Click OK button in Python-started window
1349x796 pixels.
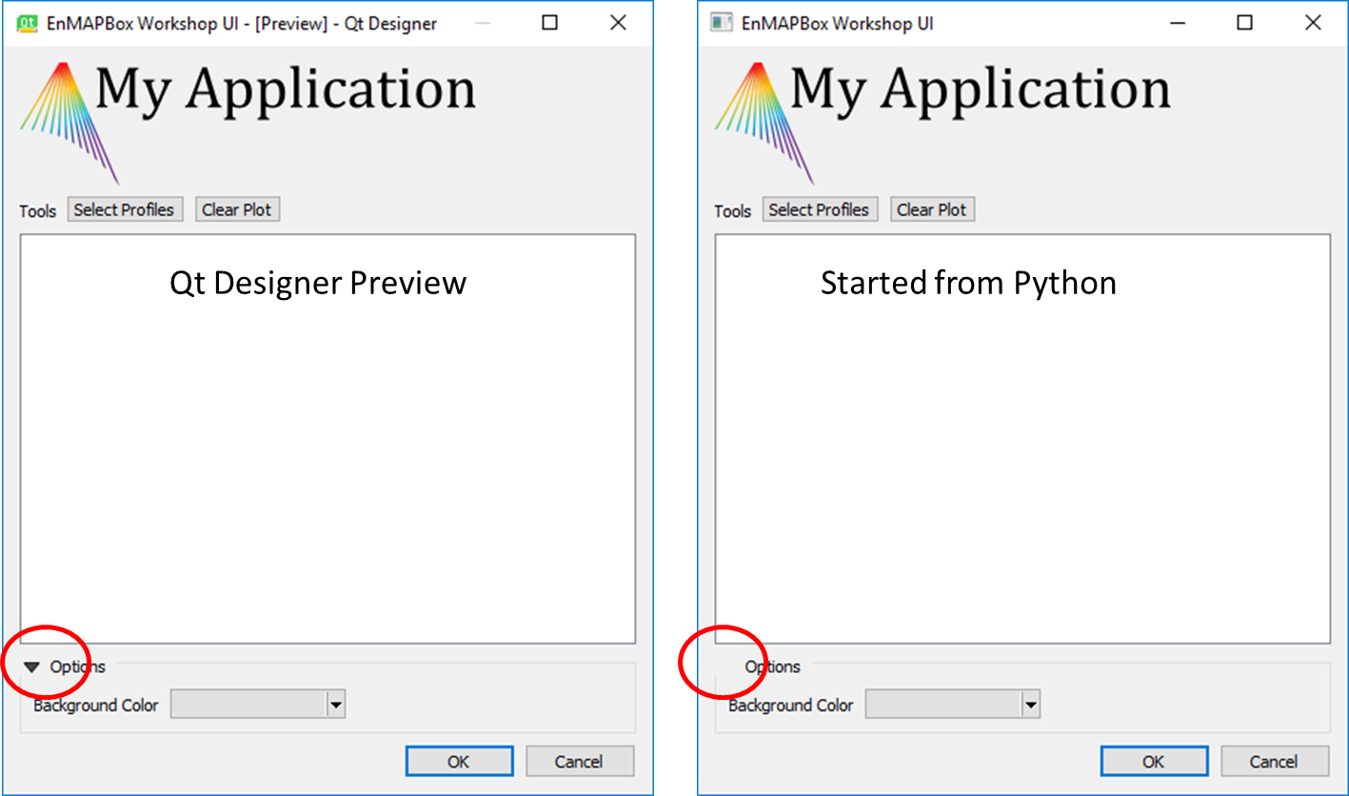pyautogui.click(x=1154, y=762)
